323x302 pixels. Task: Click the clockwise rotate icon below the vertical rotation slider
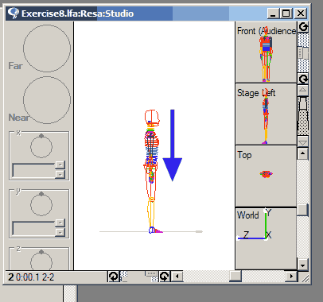(x=303, y=79)
